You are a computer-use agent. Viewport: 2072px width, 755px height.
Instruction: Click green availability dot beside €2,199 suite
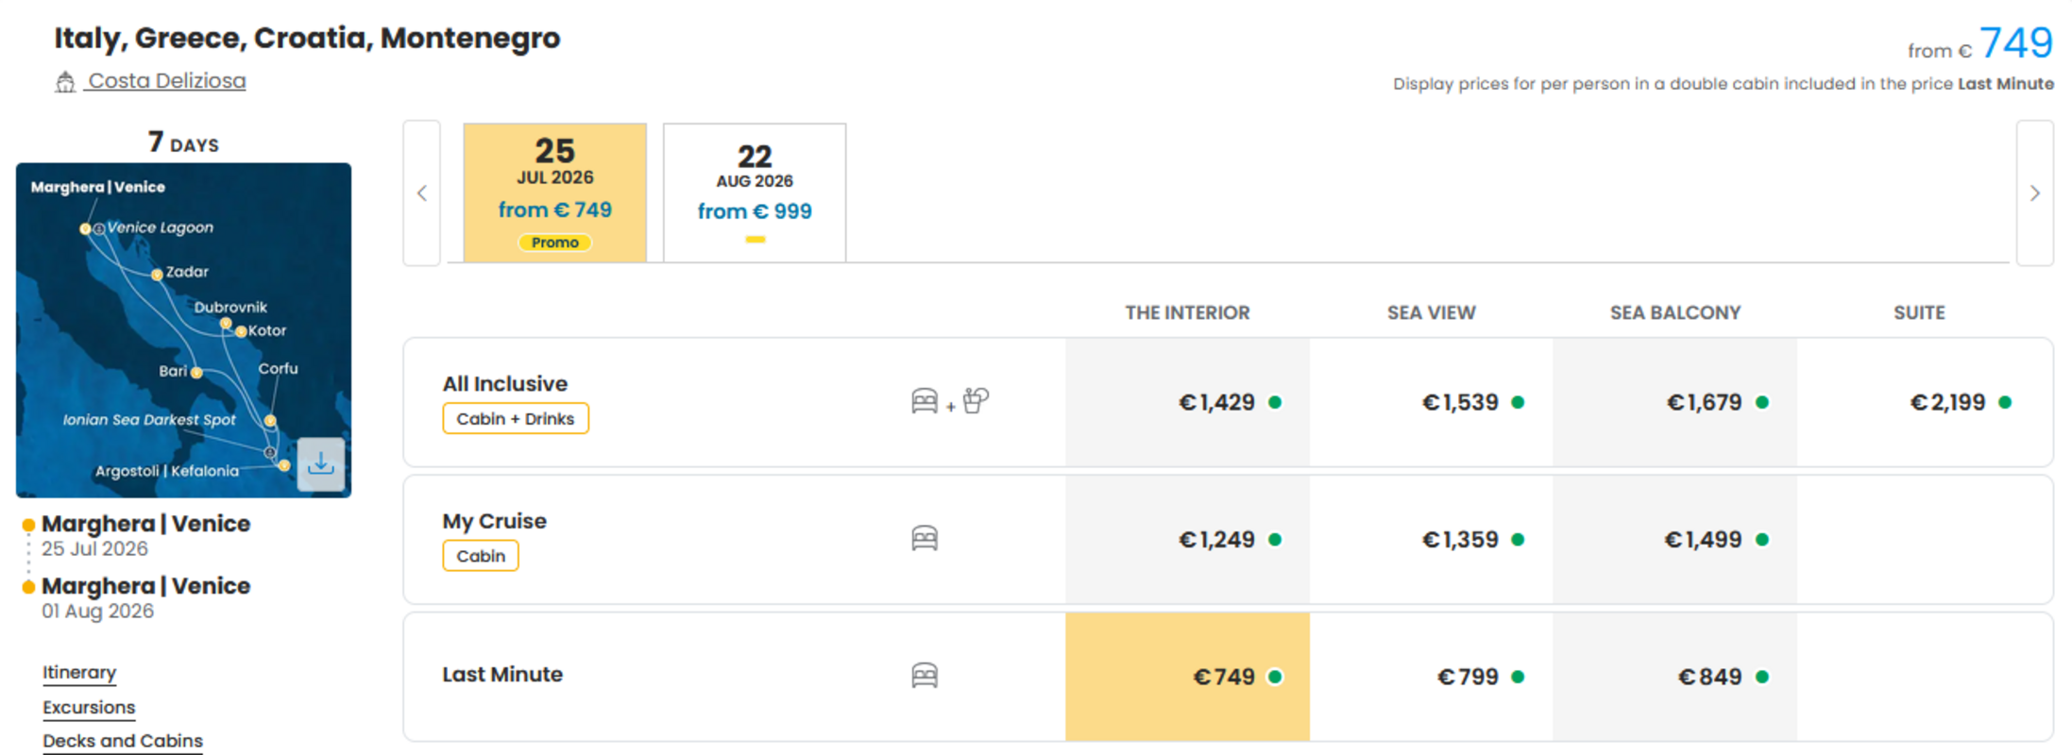click(2005, 402)
